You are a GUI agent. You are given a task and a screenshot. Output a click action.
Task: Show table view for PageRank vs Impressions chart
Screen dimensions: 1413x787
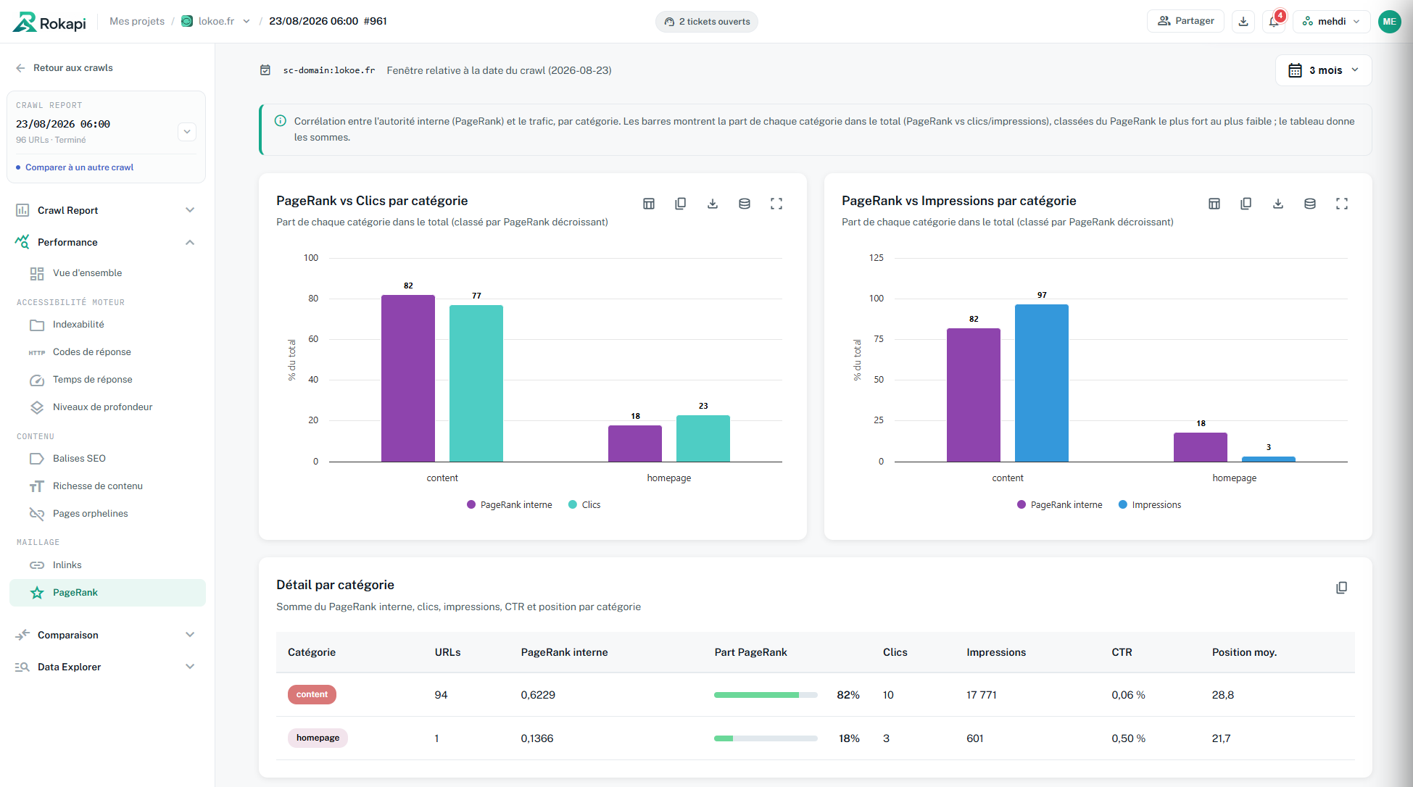(1214, 204)
